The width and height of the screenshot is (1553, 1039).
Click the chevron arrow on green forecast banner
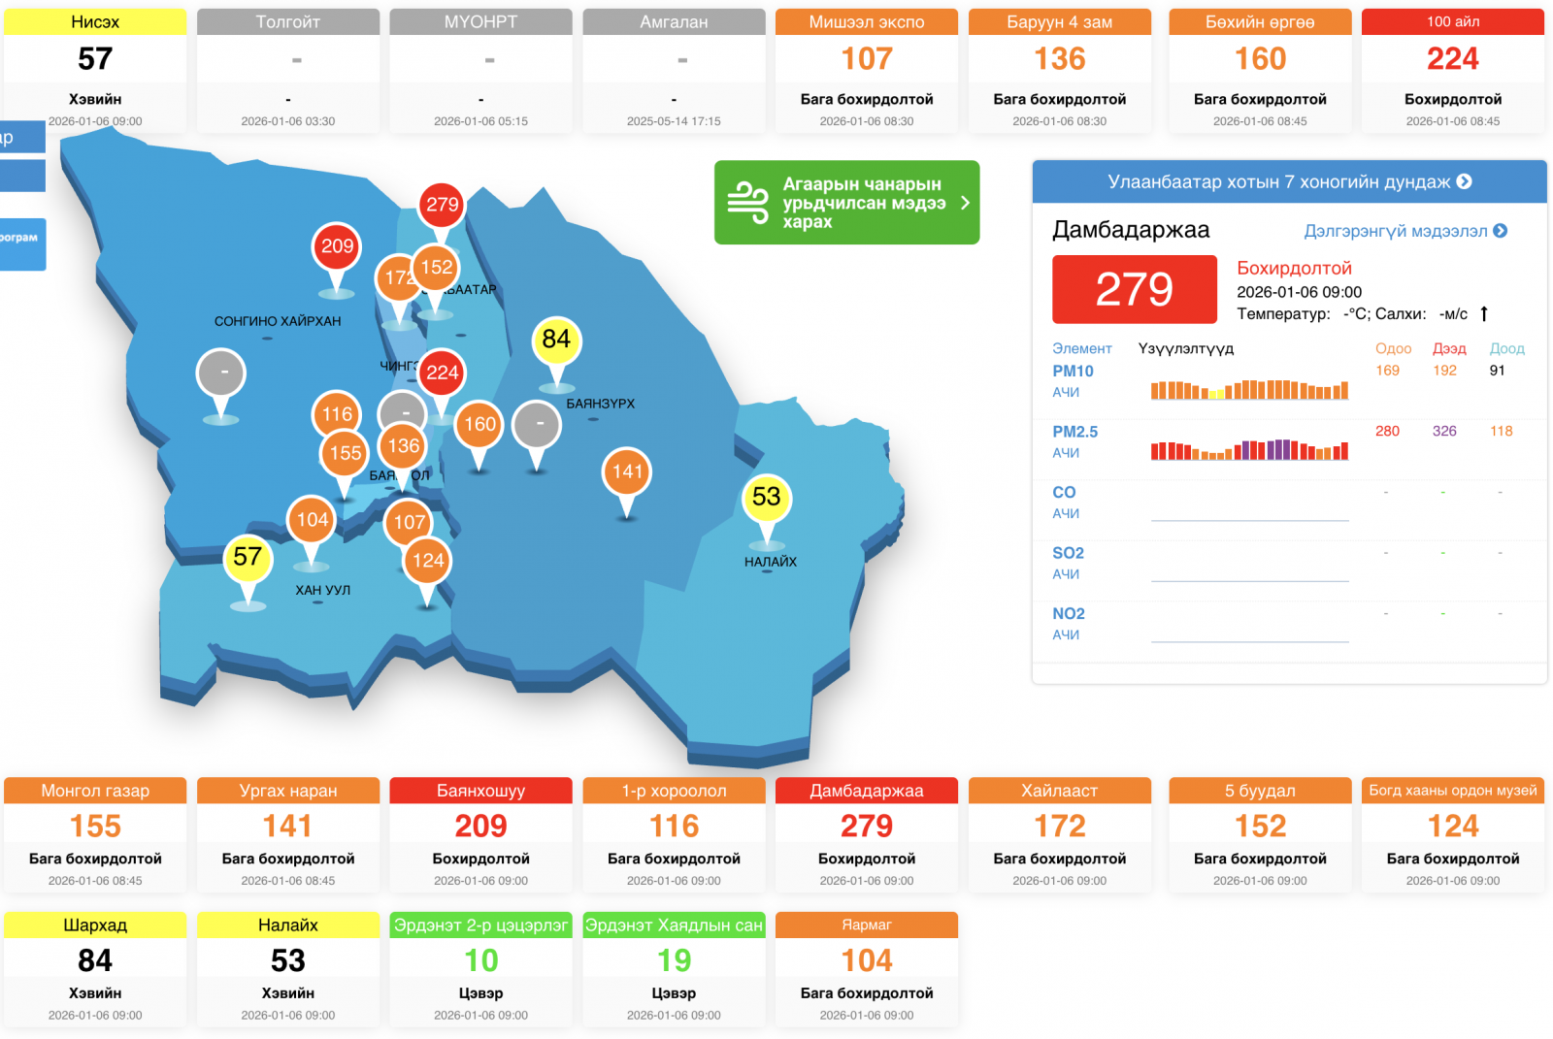pos(965,203)
